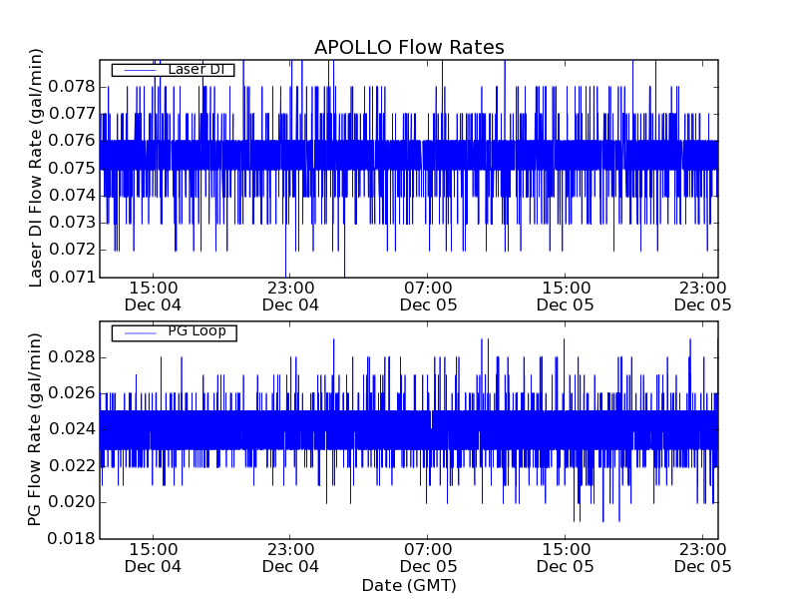Click the 0.078 tick on Laser DI axis
This screenshot has height=599, width=798.
72,87
